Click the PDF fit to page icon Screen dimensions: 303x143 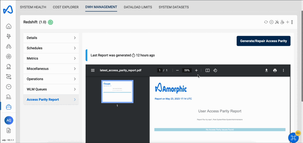208,70
